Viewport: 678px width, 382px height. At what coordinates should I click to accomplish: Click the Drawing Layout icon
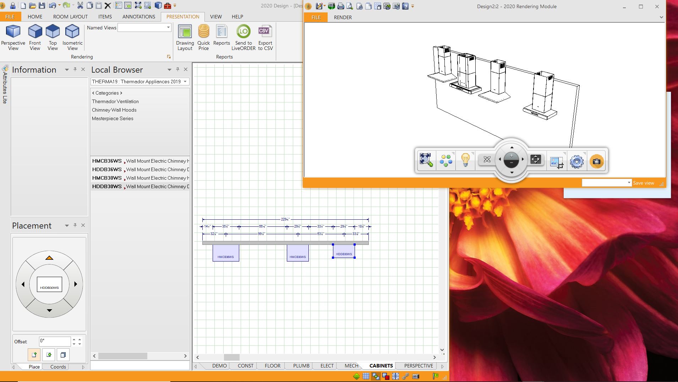(185, 32)
